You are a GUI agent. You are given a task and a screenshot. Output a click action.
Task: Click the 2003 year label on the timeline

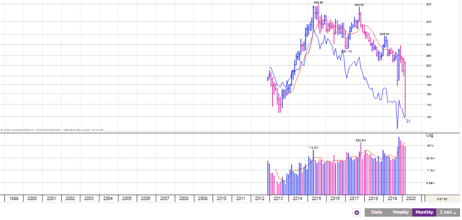(89, 199)
